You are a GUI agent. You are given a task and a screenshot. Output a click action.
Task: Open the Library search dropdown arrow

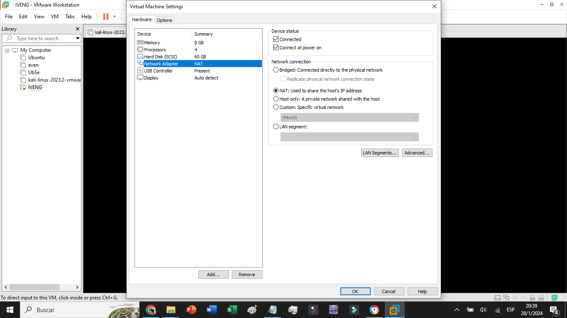78,39
